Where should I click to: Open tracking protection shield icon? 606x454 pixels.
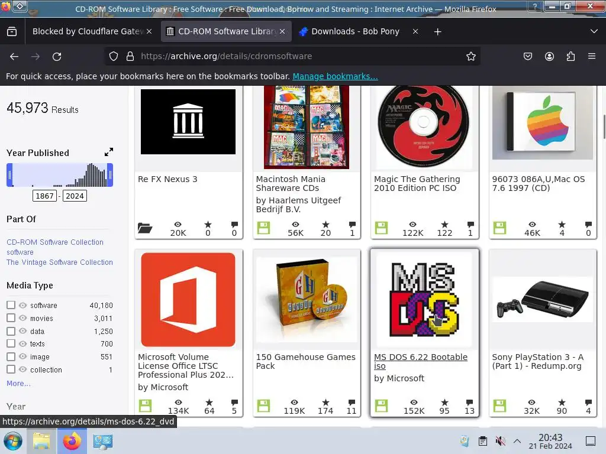(x=113, y=56)
